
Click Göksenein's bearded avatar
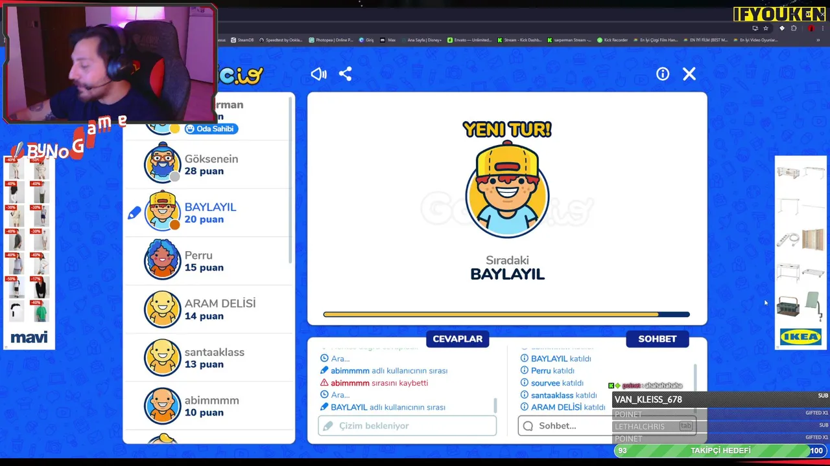(x=162, y=164)
